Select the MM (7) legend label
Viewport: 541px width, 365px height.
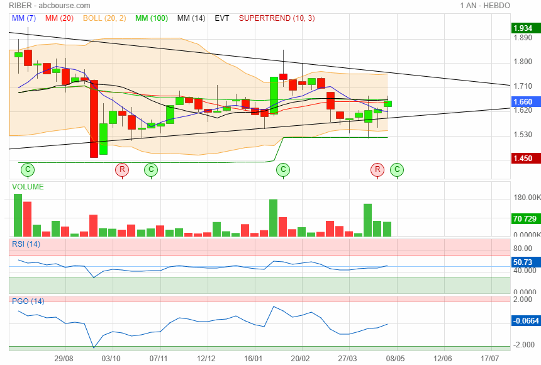[24, 18]
